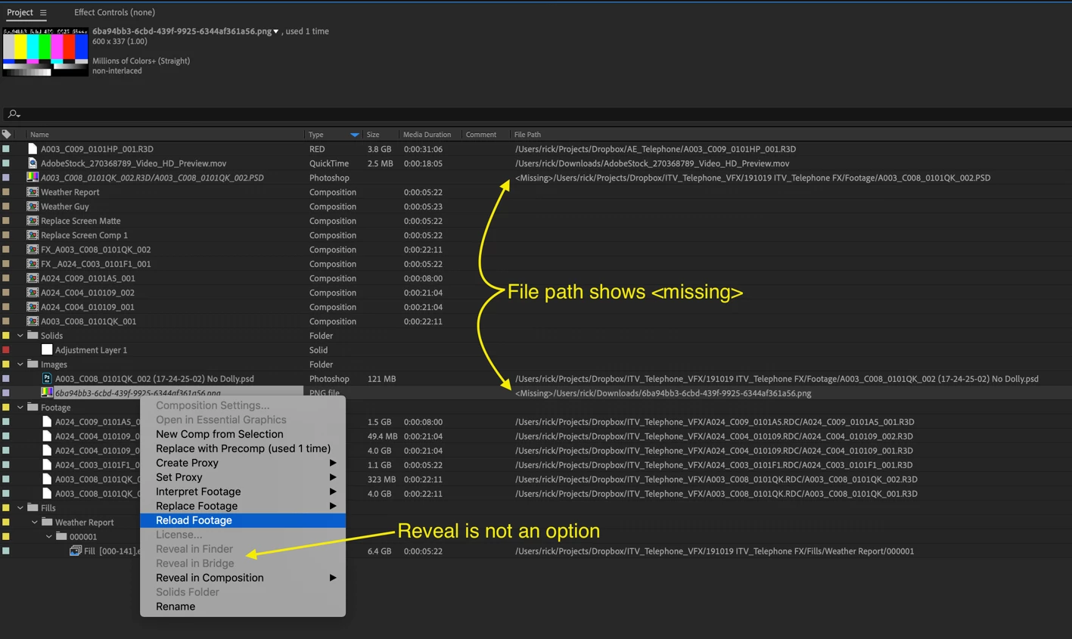The width and height of the screenshot is (1072, 639).
Task: Click the Solids folder icon
Action: tap(33, 336)
